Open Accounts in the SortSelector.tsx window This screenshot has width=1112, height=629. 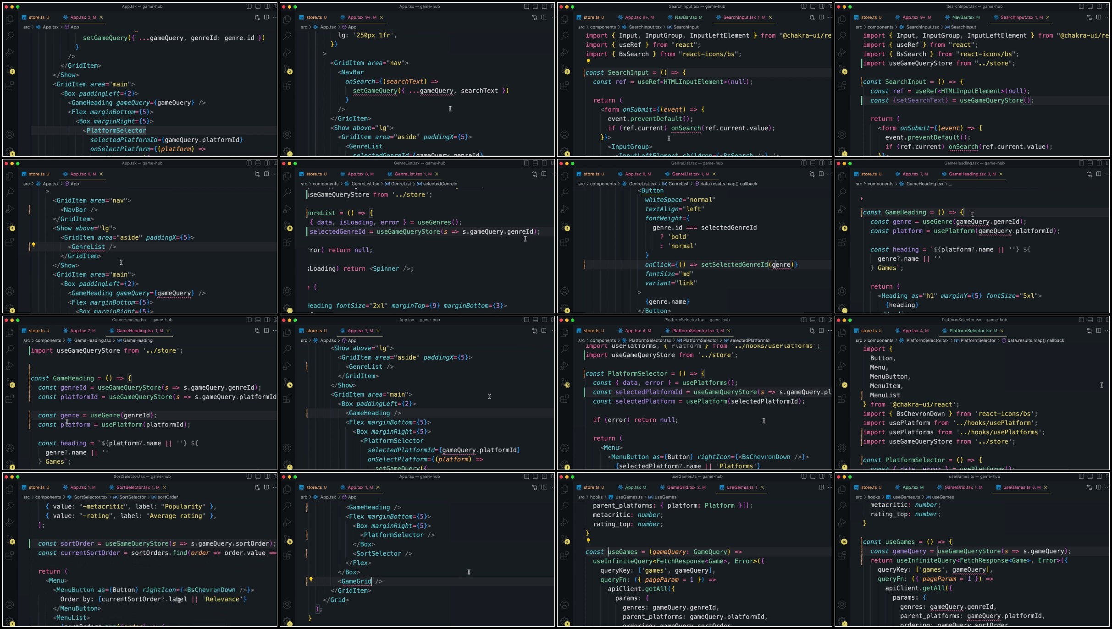[10, 605]
